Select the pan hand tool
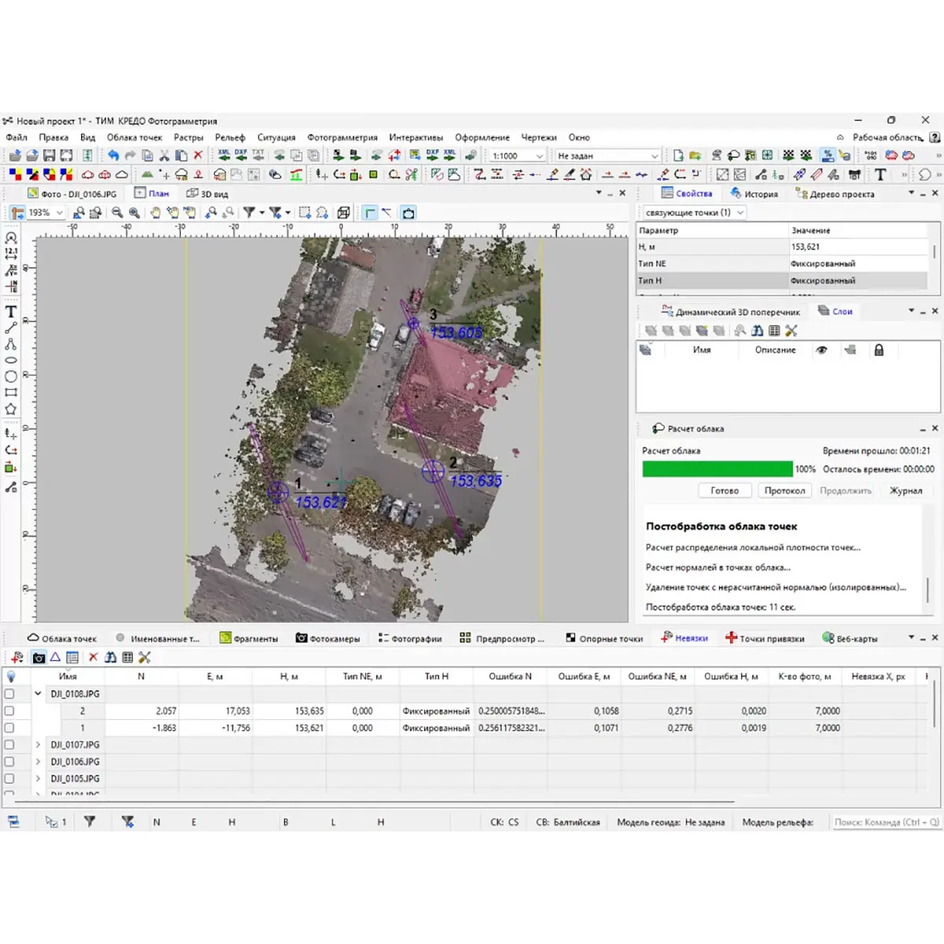Image resolution: width=944 pixels, height=944 pixels. 155,213
